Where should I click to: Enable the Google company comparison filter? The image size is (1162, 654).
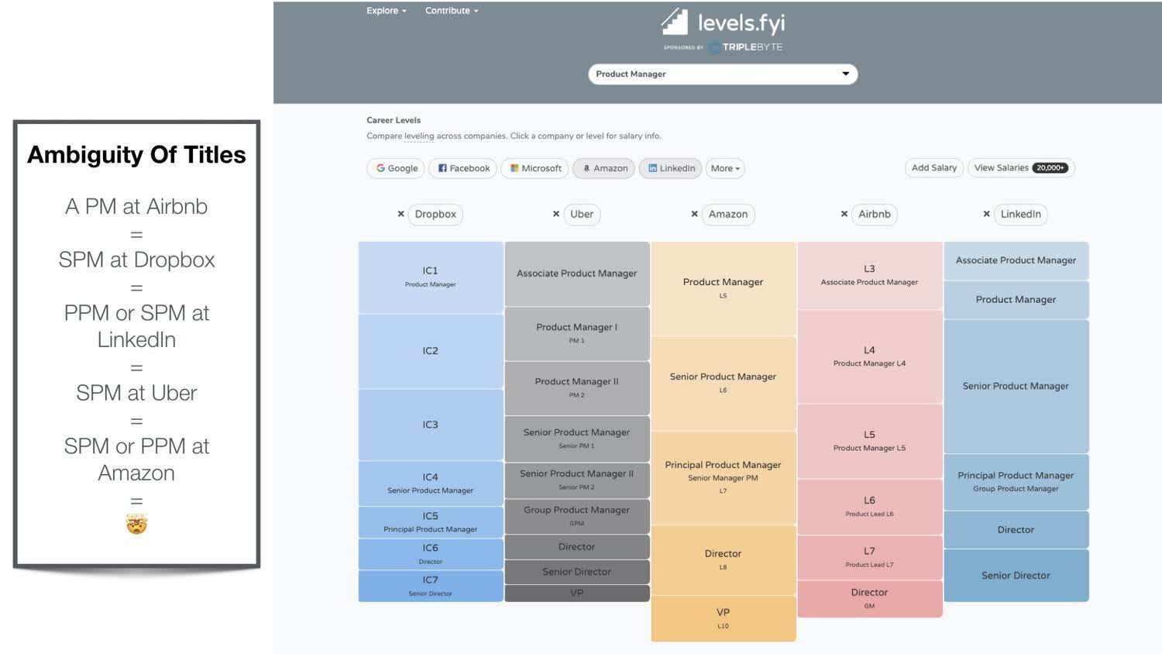pos(395,168)
